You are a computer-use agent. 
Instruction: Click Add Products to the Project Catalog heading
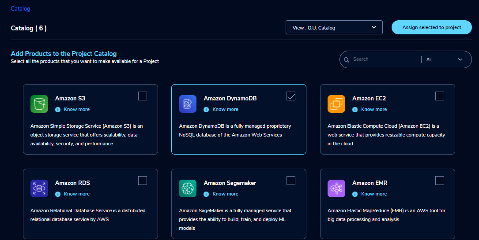click(64, 54)
